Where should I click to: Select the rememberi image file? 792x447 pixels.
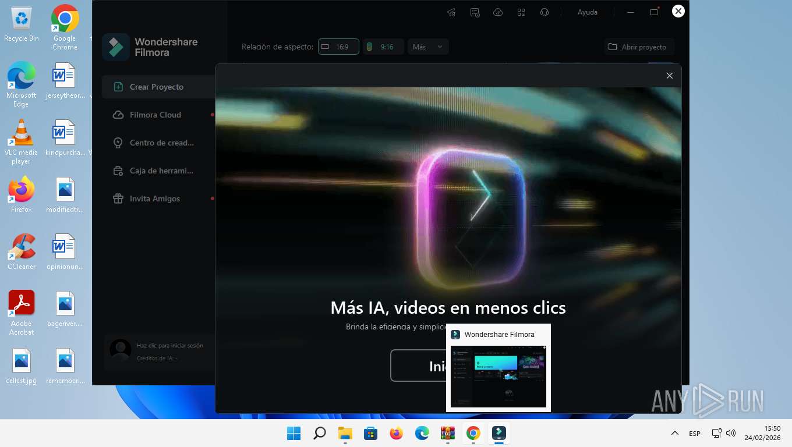(65, 366)
